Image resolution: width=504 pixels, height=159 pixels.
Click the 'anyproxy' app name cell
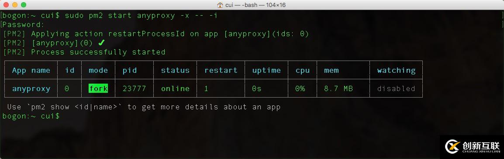31,88
